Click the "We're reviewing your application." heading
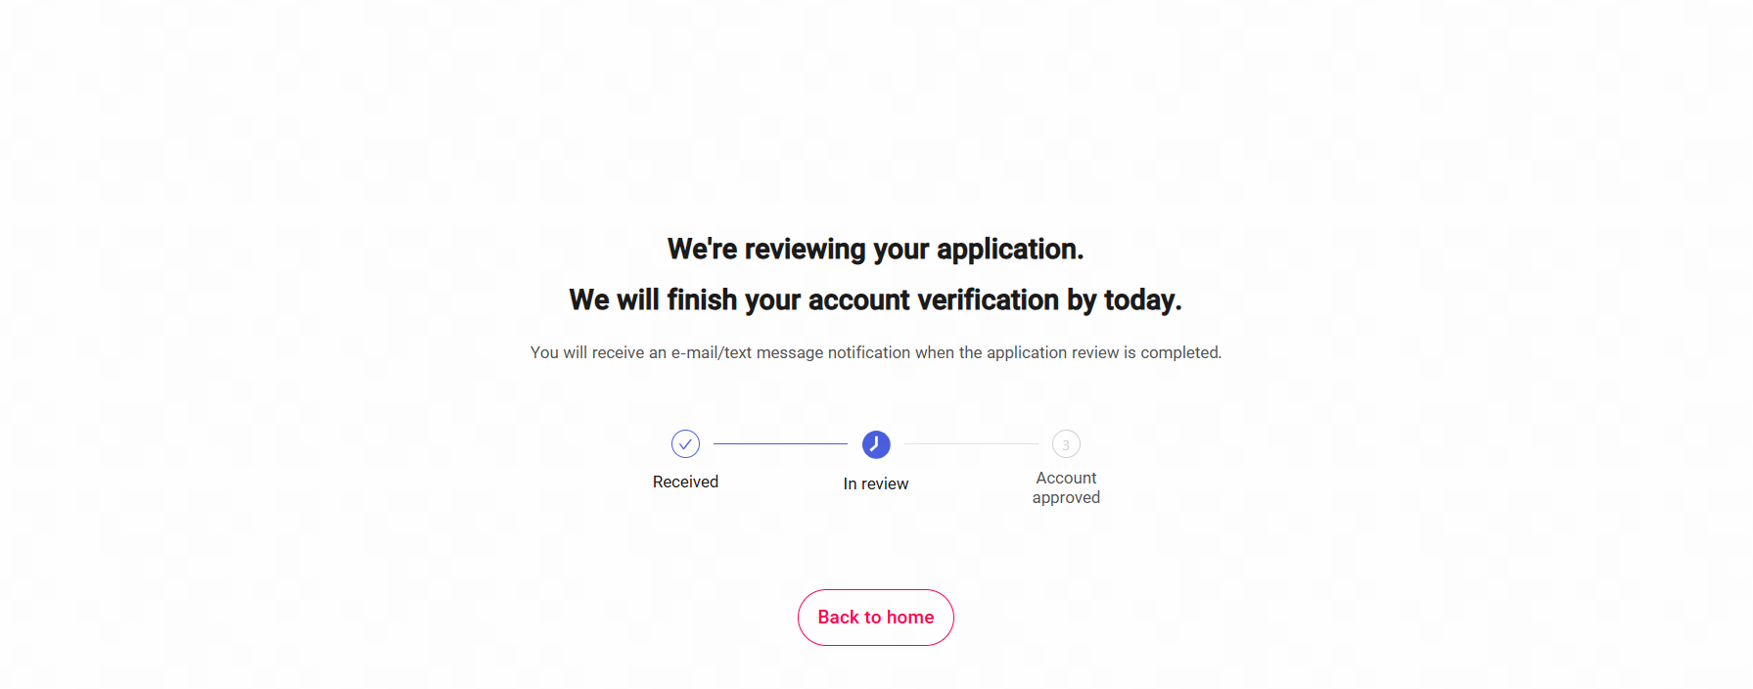 tap(876, 250)
